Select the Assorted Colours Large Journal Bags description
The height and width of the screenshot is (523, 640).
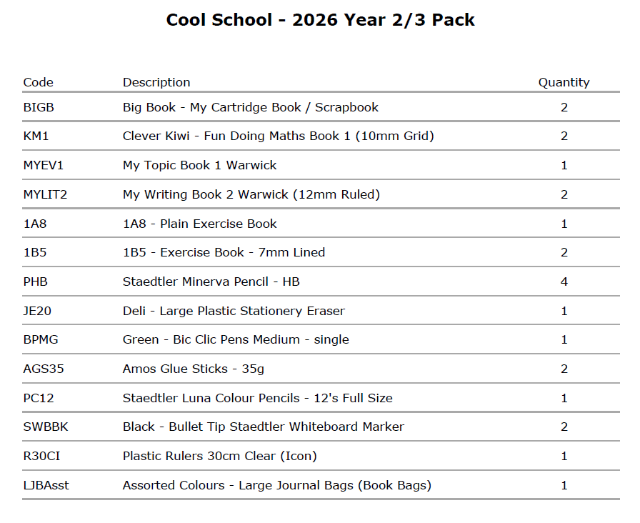(276, 485)
